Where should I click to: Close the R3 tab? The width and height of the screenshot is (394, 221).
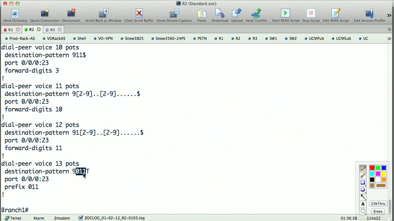[60, 30]
